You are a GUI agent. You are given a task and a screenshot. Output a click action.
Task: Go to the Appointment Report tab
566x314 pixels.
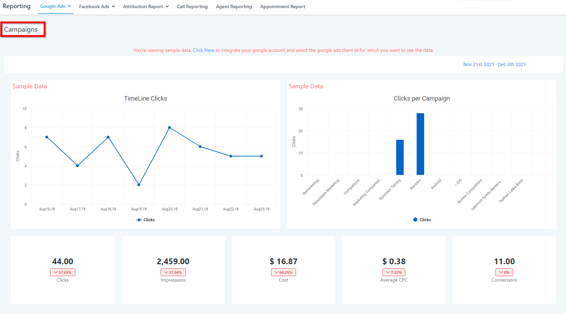(282, 6)
